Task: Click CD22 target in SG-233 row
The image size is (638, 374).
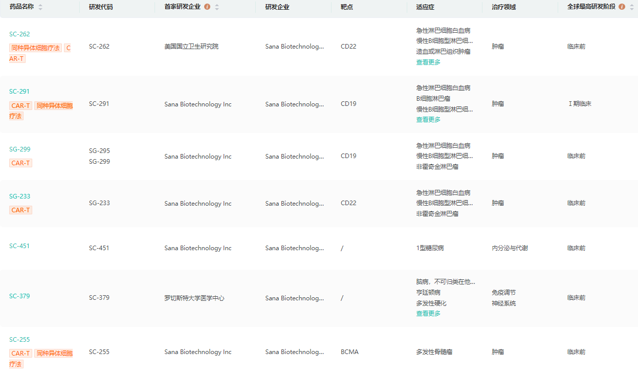Action: [x=348, y=203]
